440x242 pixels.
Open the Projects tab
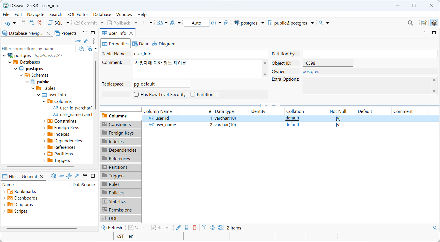[66, 33]
